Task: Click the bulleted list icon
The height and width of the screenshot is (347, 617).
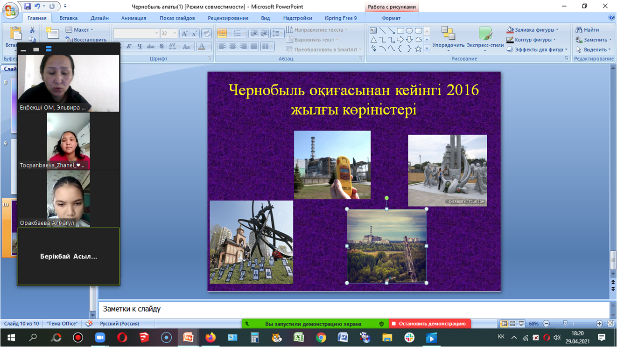Action: click(222, 34)
